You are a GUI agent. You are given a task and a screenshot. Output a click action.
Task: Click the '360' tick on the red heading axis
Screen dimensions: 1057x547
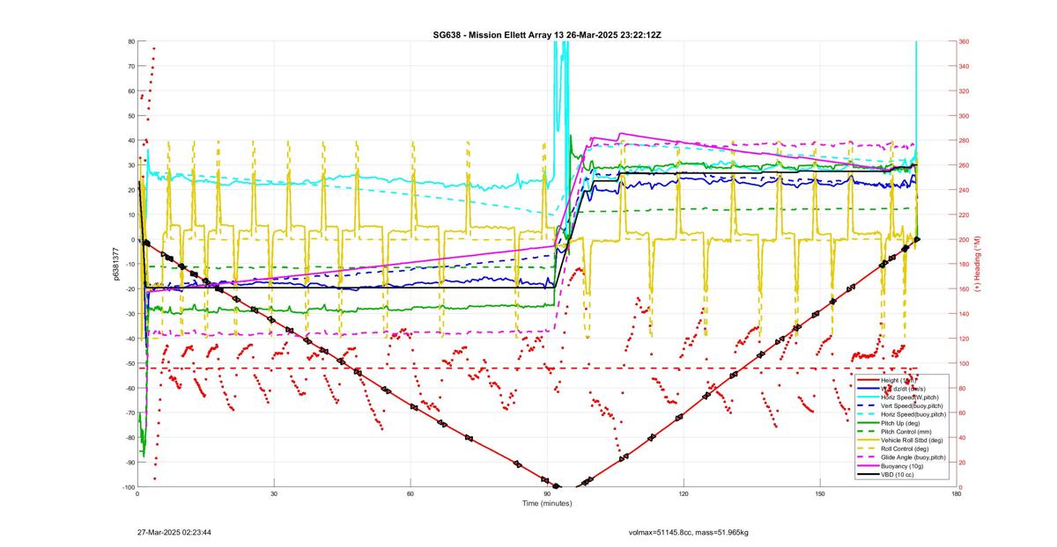[965, 41]
